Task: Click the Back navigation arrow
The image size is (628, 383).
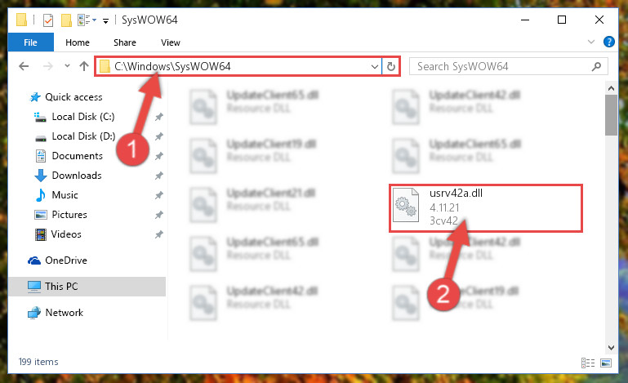Action: pos(24,66)
